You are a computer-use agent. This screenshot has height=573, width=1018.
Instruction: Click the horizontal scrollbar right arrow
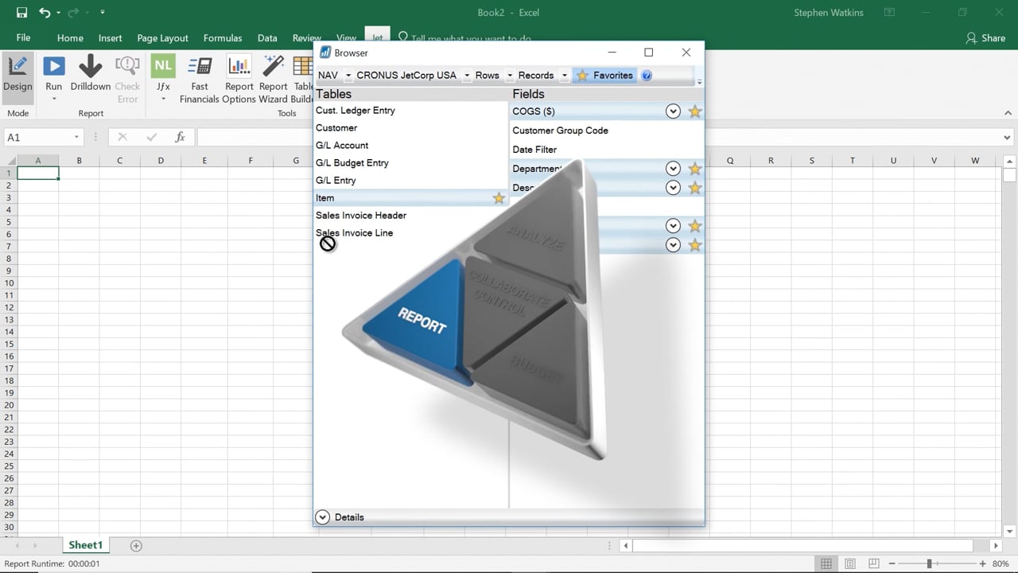coord(995,546)
